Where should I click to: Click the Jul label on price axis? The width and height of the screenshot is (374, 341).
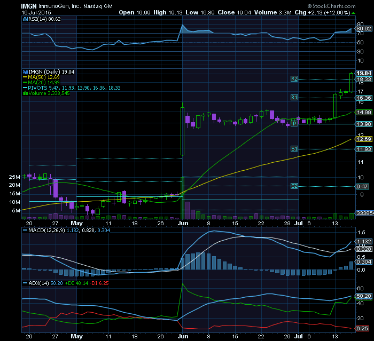[298, 223]
